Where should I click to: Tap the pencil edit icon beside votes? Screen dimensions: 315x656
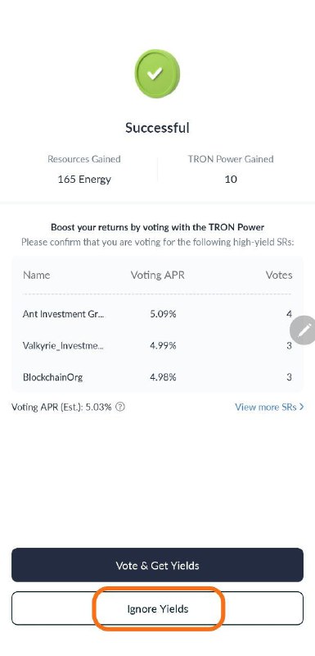click(304, 330)
